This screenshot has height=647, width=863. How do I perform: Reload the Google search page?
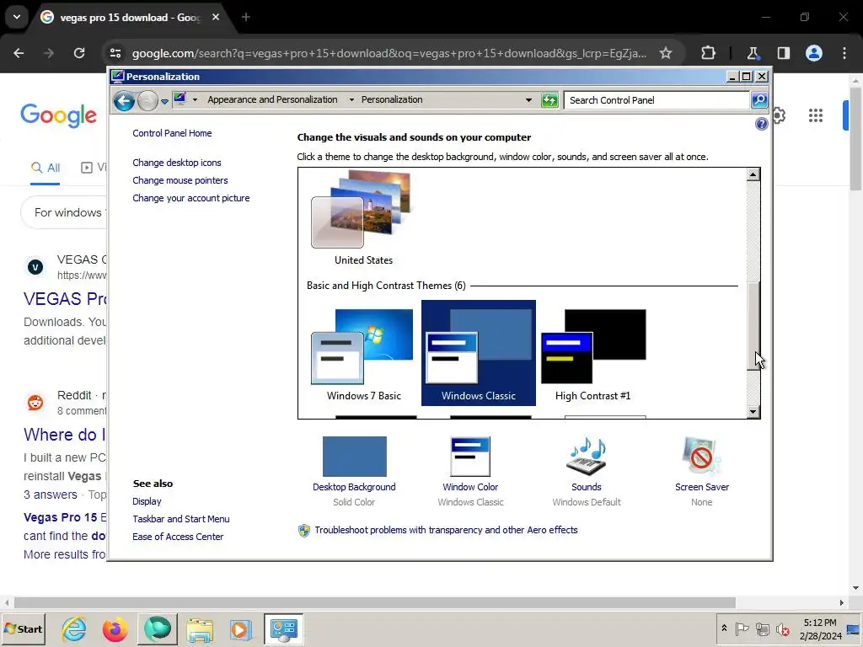coord(79,53)
